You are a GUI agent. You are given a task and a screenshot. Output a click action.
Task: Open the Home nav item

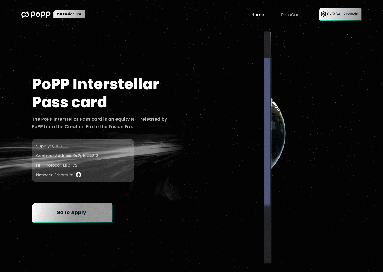click(x=258, y=15)
